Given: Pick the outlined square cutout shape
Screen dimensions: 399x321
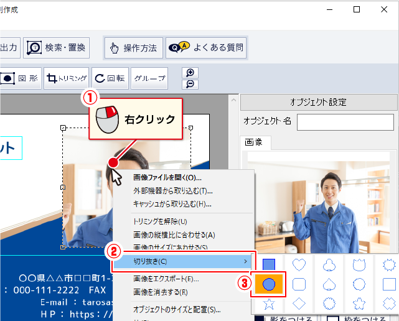Looking at the screenshot, I should coord(389,284).
